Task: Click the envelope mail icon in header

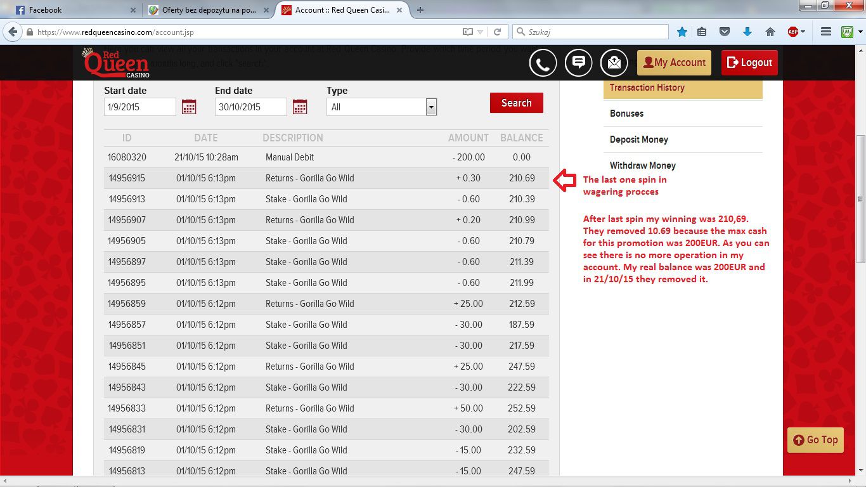Action: [x=614, y=63]
